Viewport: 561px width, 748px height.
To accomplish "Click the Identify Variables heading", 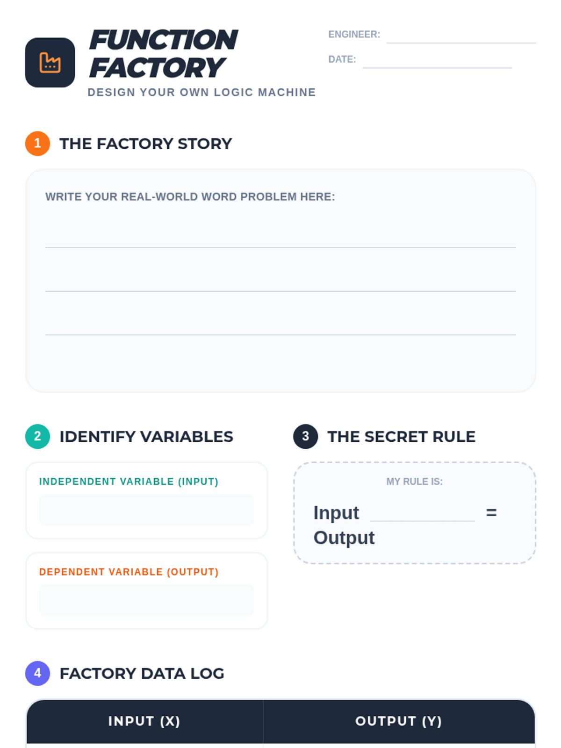I will point(146,437).
